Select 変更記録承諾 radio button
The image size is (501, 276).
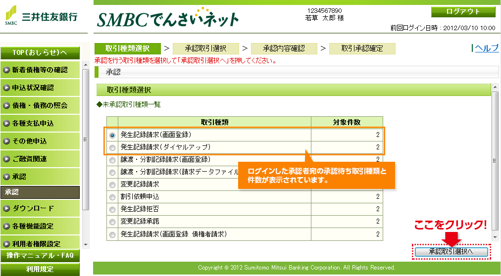click(112, 223)
